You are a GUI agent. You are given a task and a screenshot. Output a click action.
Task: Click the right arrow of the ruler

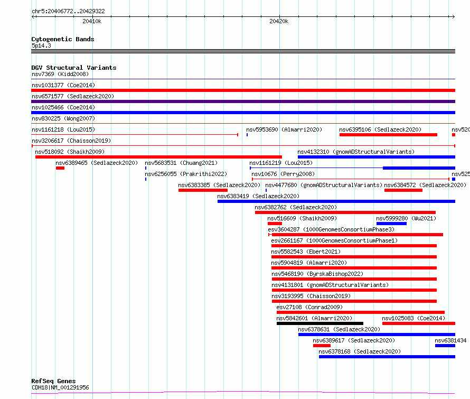point(453,16)
